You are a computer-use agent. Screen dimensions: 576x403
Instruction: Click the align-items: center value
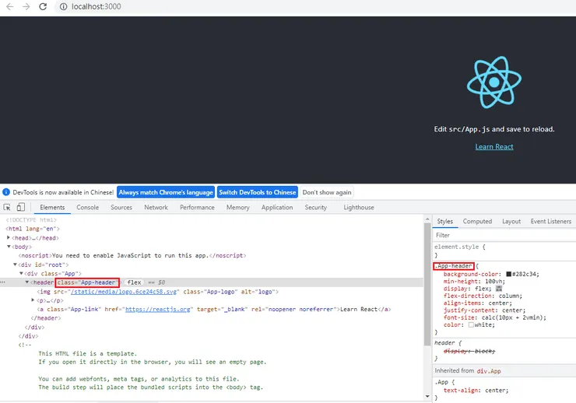pyautogui.click(x=499, y=303)
